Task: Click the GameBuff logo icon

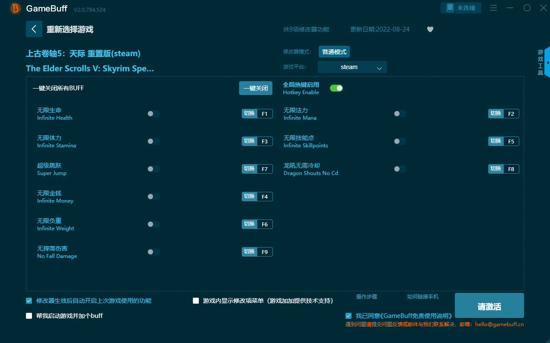Action: (15, 8)
